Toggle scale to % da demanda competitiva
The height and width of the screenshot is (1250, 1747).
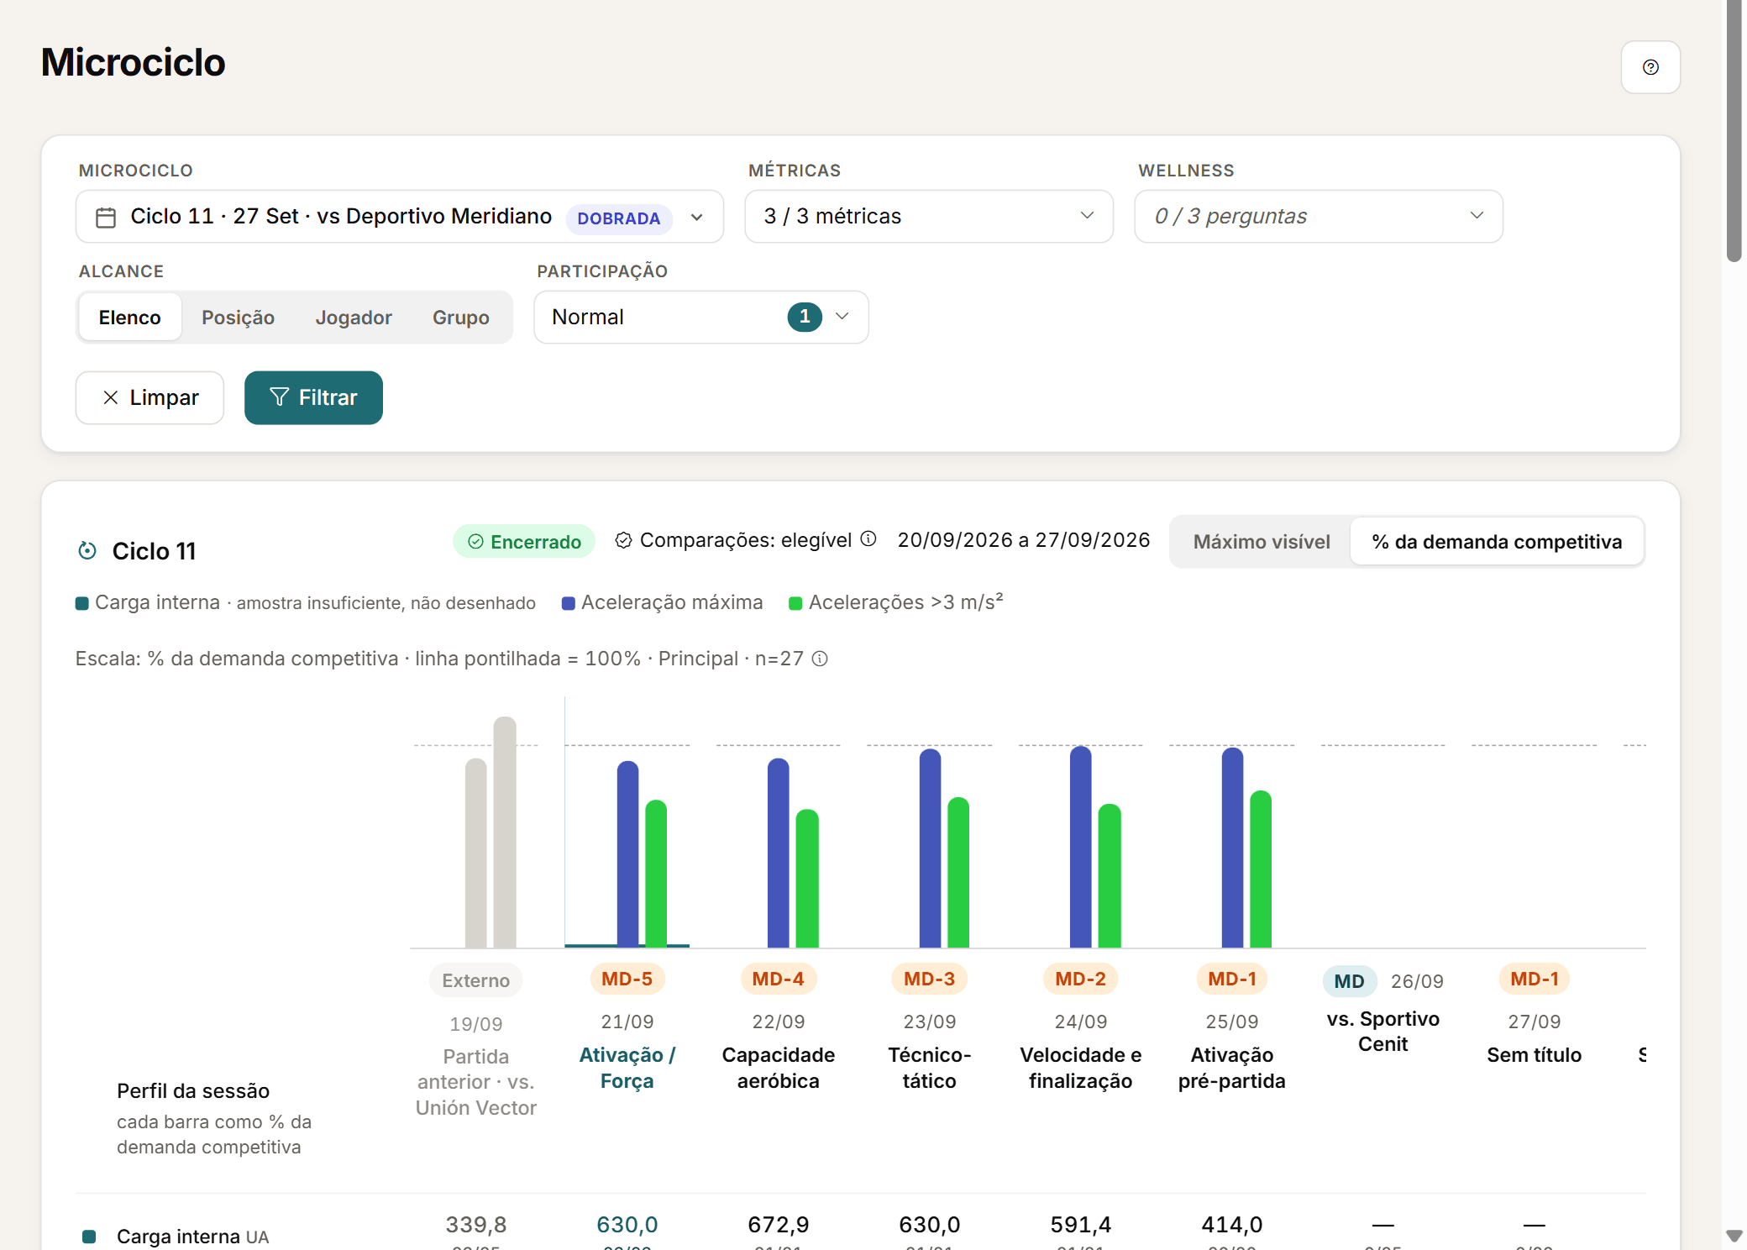coord(1497,542)
